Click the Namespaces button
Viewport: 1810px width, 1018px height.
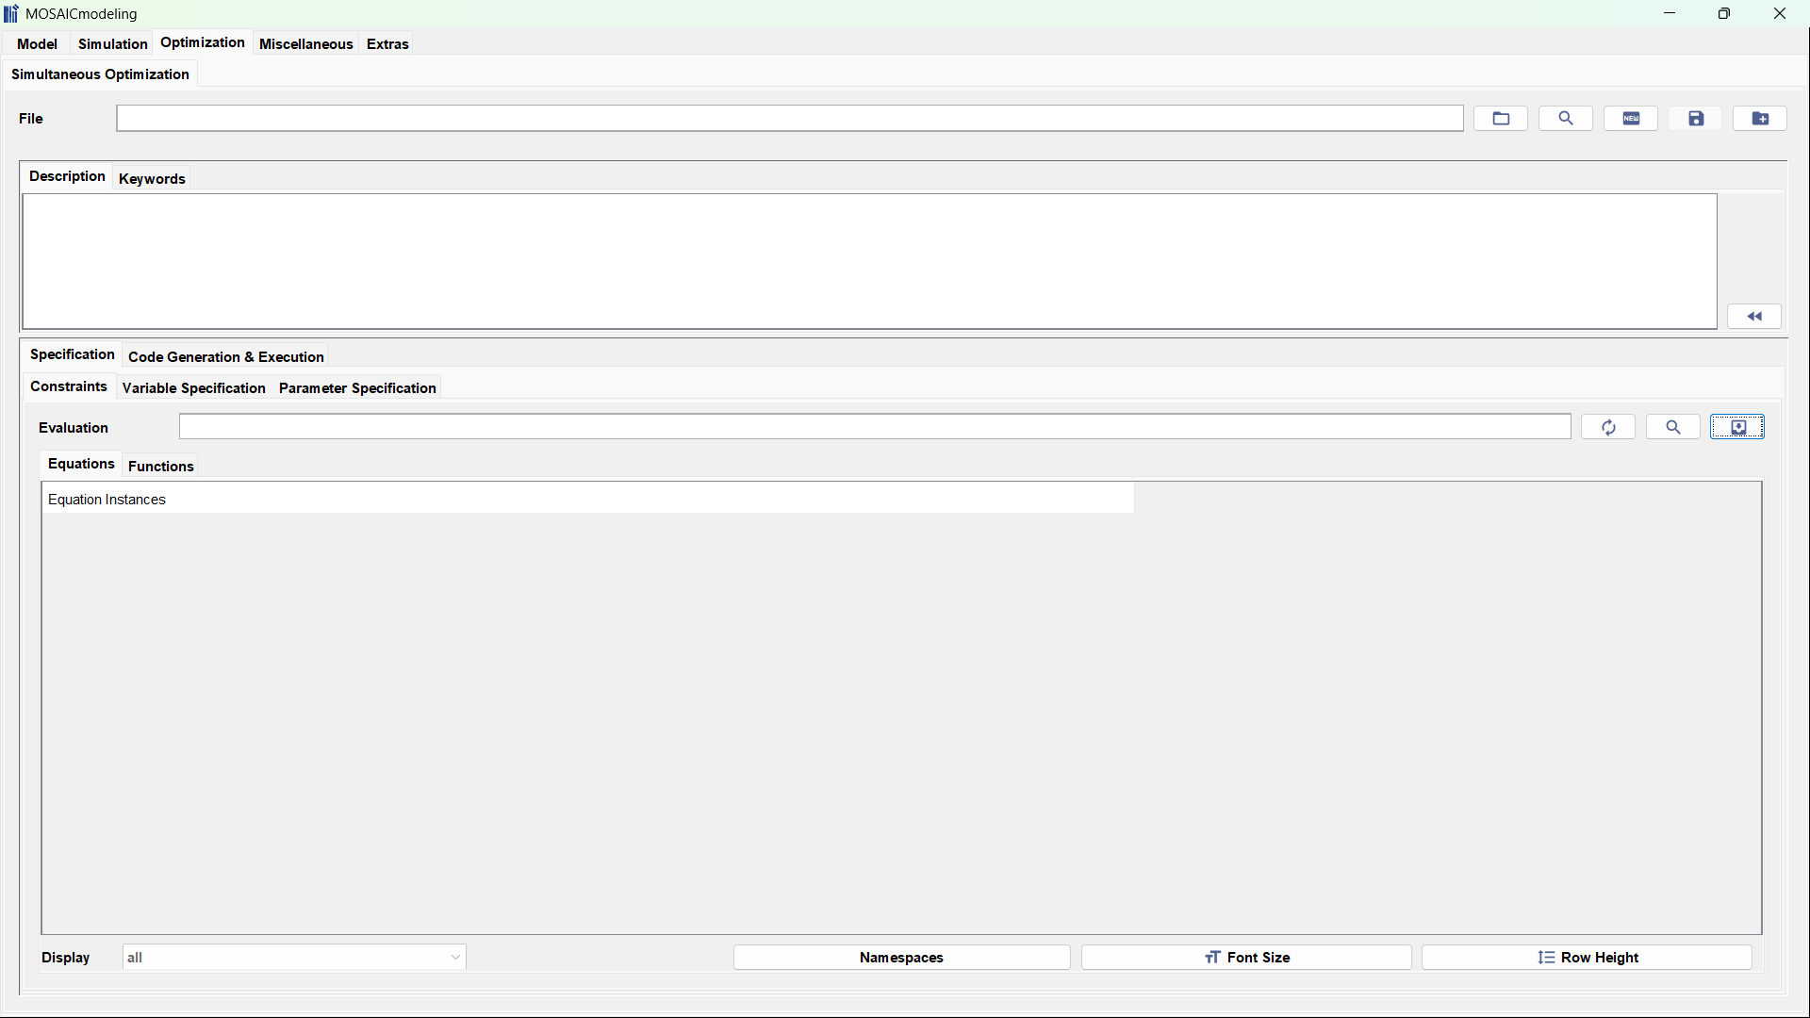tap(901, 957)
